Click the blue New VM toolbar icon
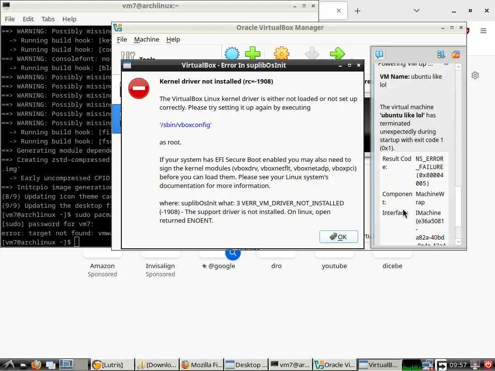The image size is (495, 371). (x=232, y=53)
